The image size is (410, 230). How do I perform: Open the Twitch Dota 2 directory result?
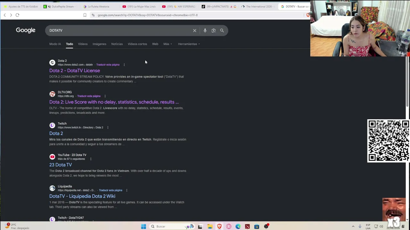coord(56,134)
